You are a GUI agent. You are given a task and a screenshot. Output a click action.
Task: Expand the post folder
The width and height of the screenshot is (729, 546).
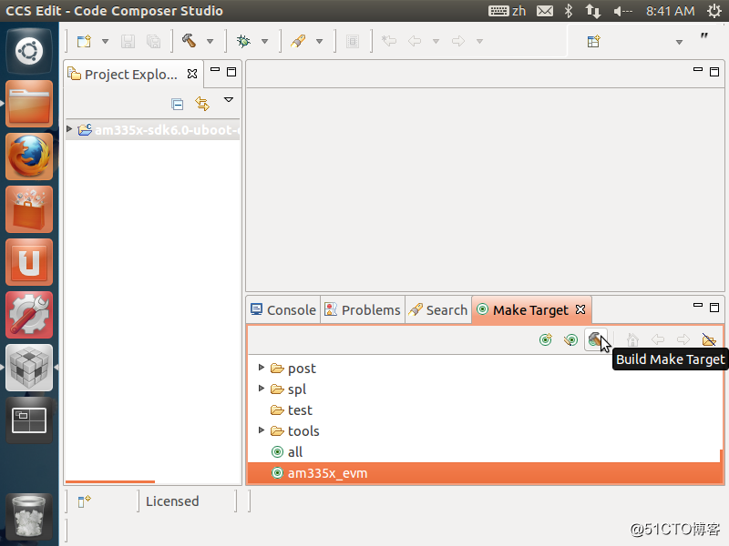point(262,368)
